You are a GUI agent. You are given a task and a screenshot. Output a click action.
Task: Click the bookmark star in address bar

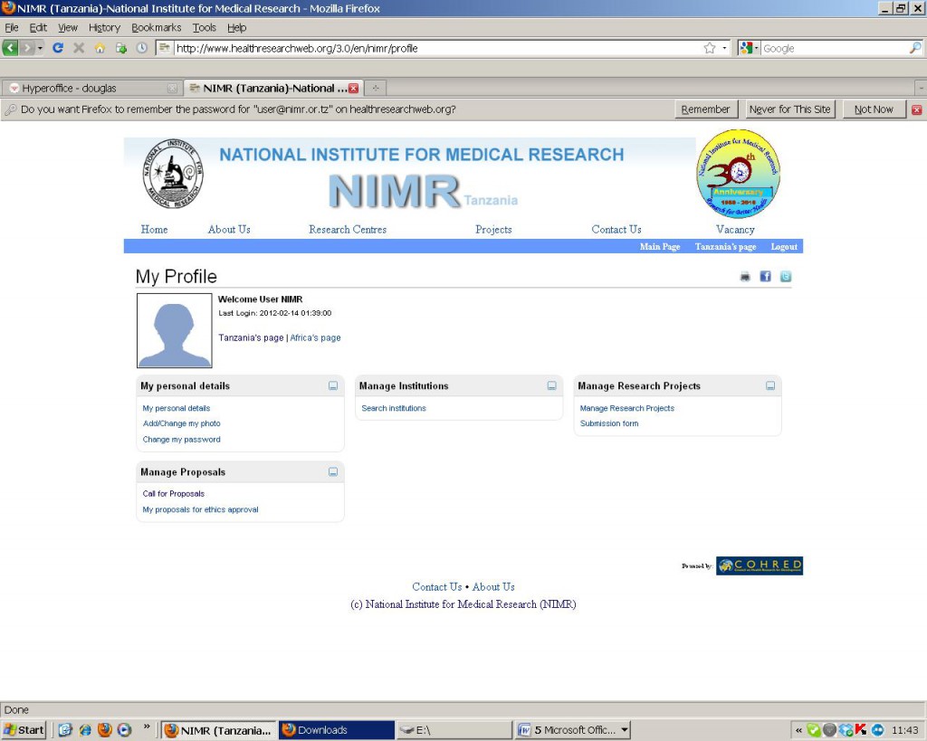pyautogui.click(x=710, y=48)
